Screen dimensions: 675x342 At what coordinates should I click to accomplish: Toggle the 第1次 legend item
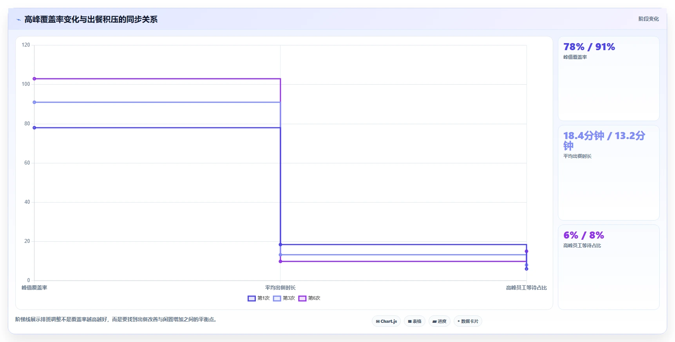point(259,298)
